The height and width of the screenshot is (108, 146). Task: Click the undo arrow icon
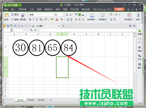pos(22,26)
